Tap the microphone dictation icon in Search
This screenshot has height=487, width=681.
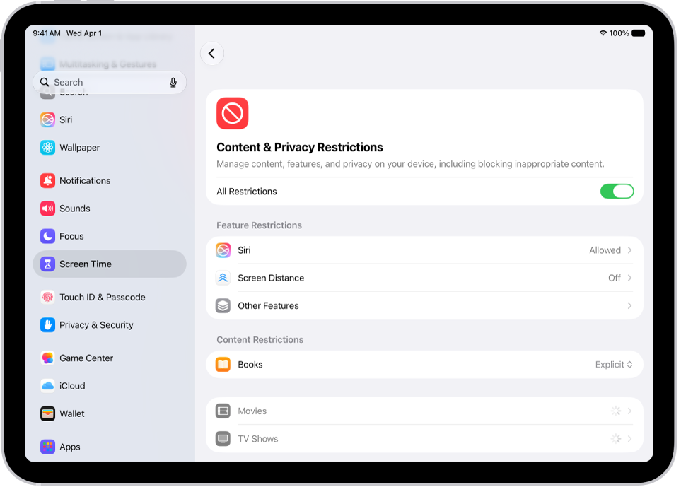click(x=173, y=82)
